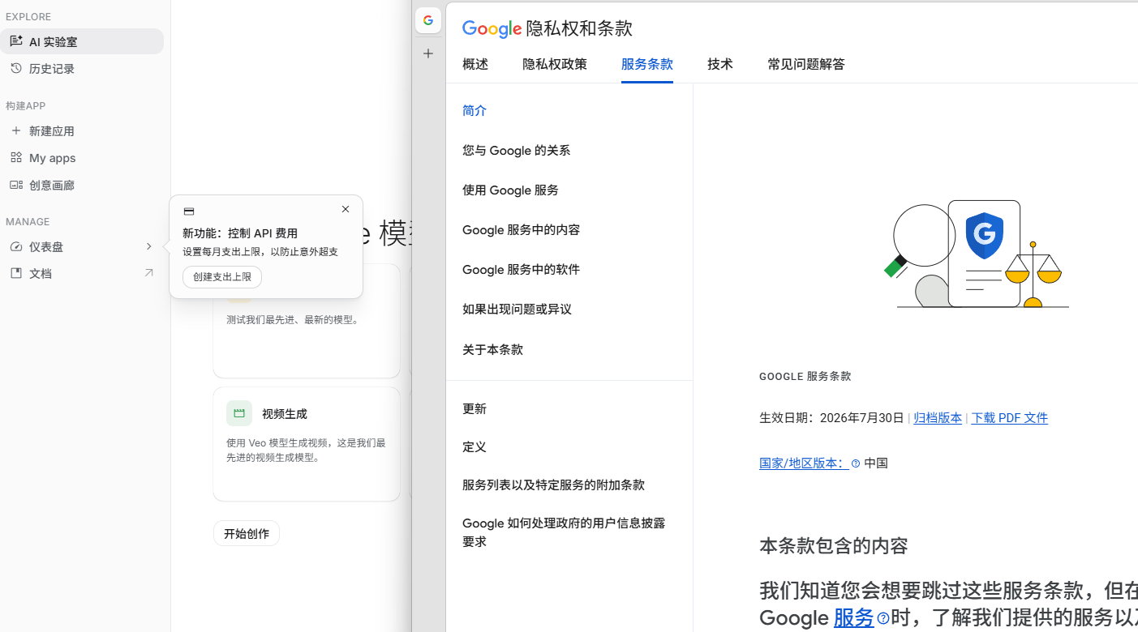This screenshot has width=1138, height=632.
Task: Open the Google 服务中的内容 section
Action: click(522, 230)
